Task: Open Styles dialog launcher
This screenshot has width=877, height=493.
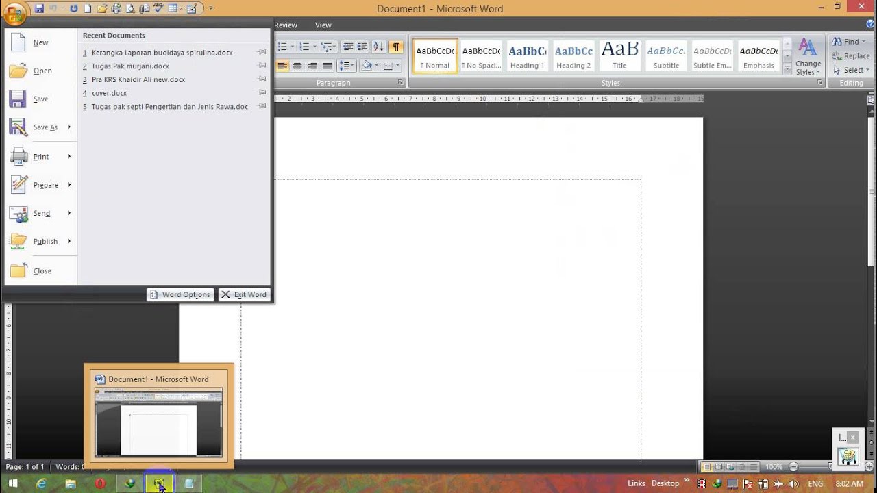Action: click(819, 83)
